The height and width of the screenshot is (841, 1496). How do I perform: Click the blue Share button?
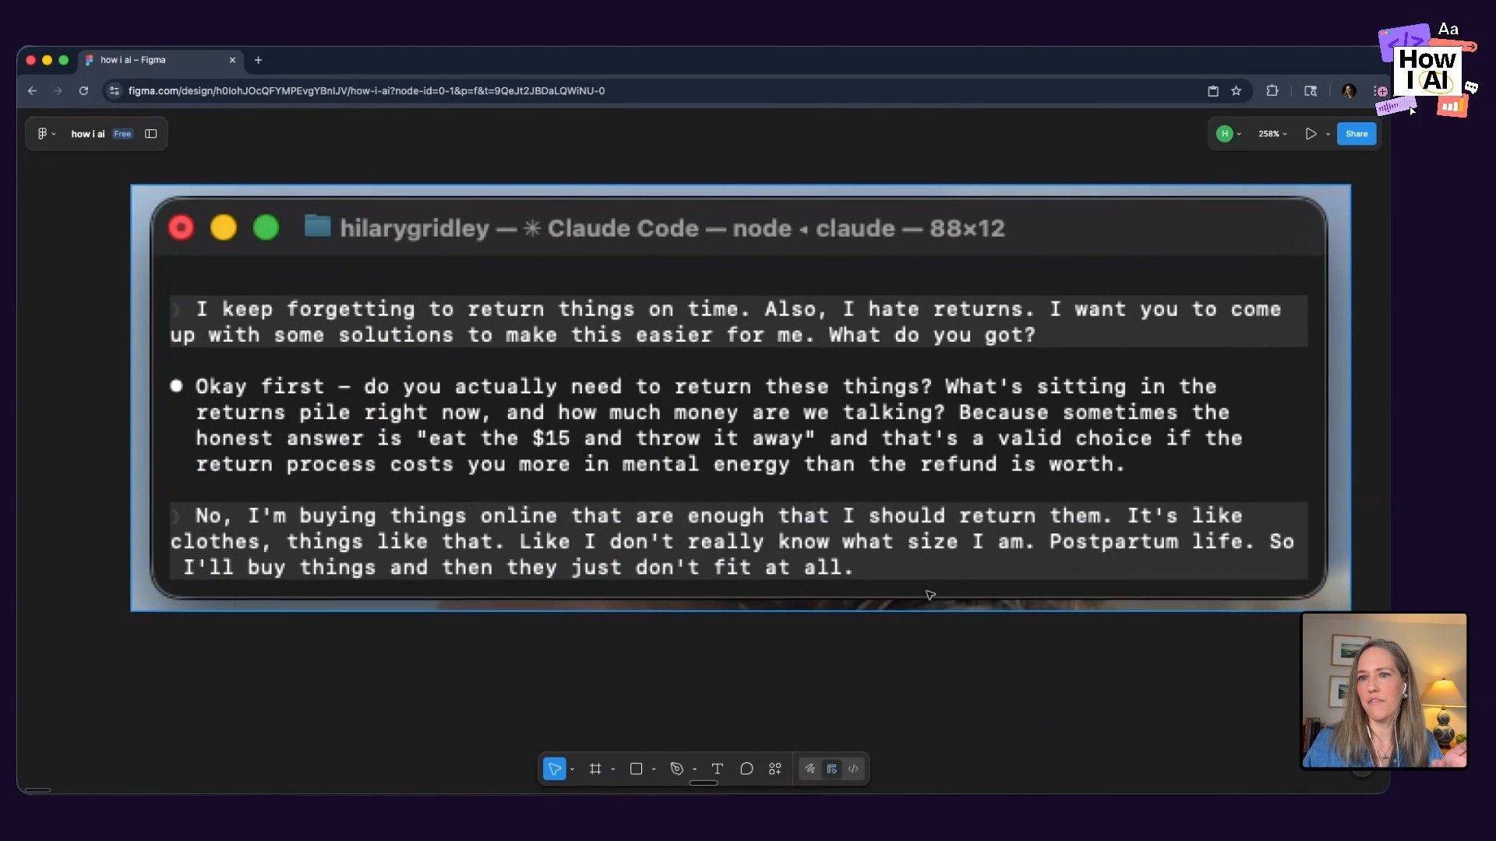coord(1357,134)
